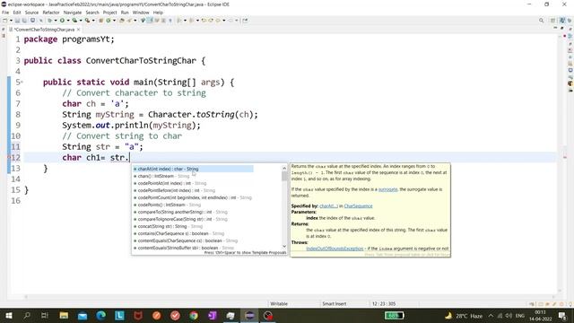Click the Pin Editor toolbar icon
Screen dimensions: 574x323
[245, 21]
